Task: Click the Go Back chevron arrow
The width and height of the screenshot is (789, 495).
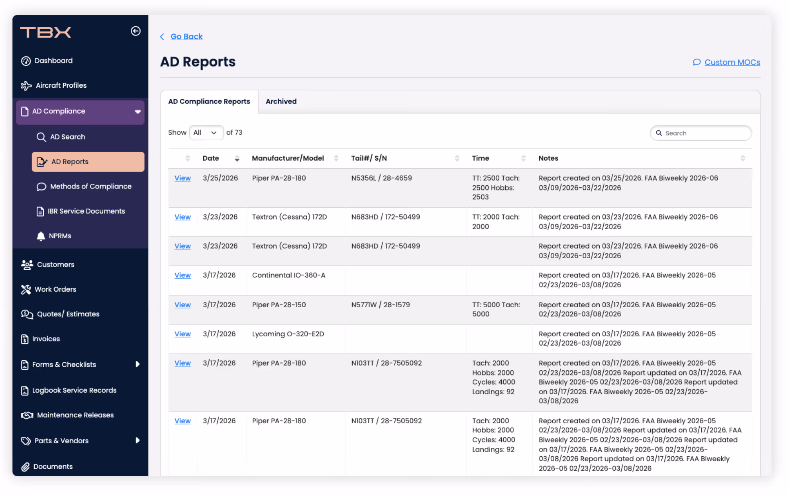Action: 162,37
